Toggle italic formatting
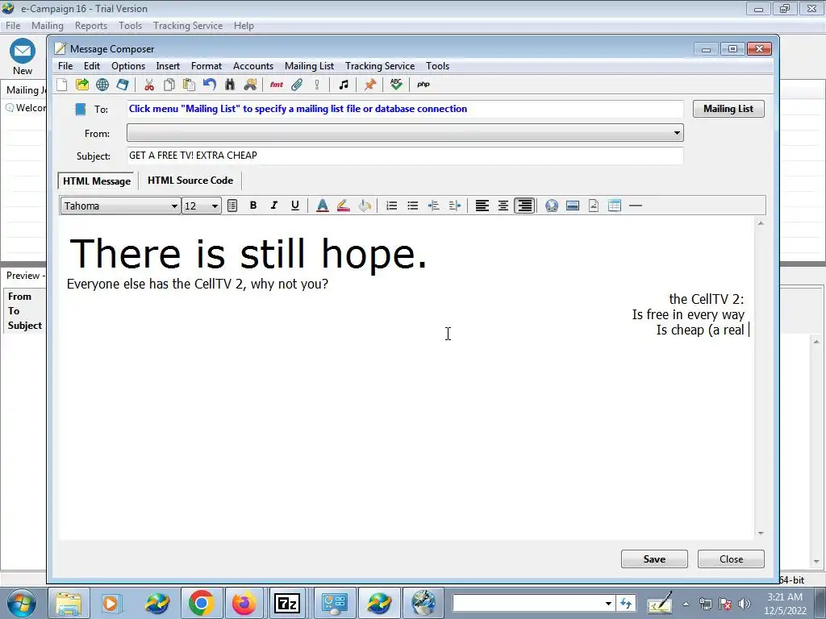Image resolution: width=826 pixels, height=619 pixels. tap(274, 206)
